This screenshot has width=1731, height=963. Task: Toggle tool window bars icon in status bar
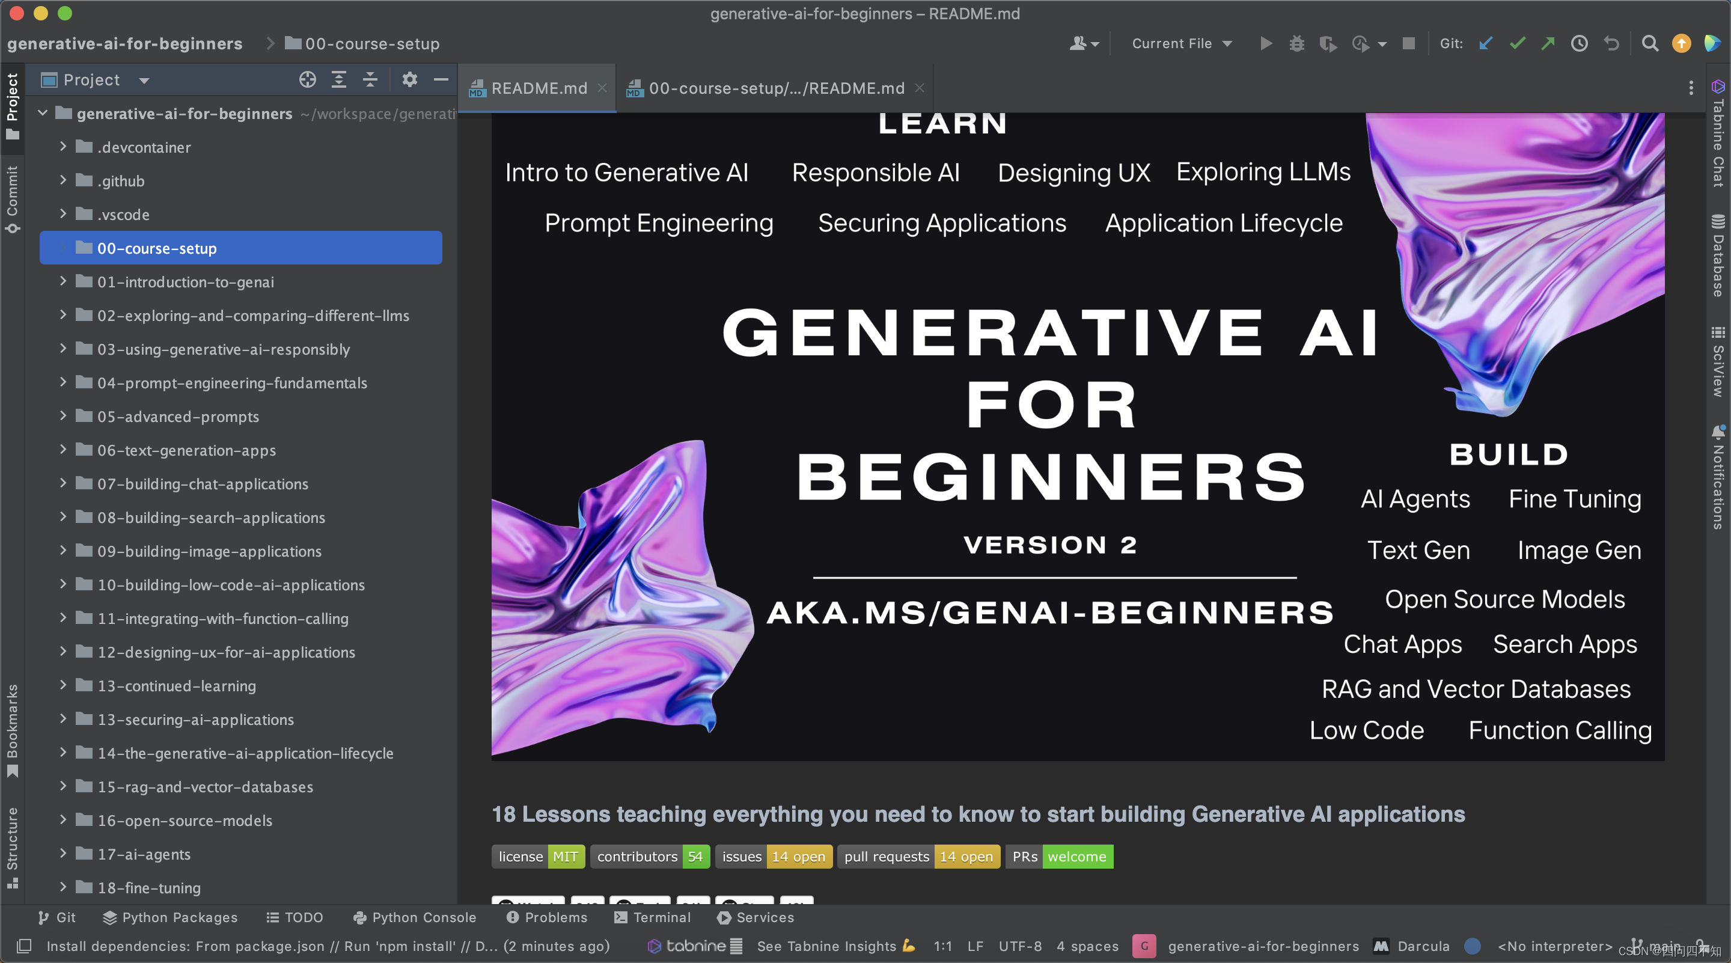[x=24, y=946]
